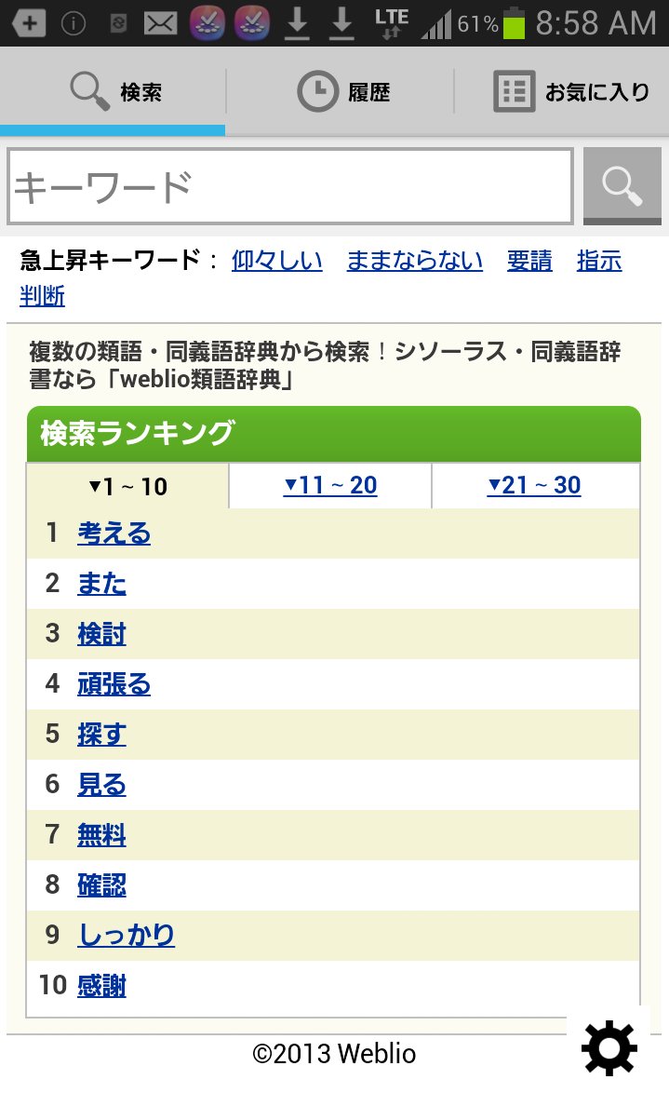Tap the 要請 trending keyword link

point(529,261)
